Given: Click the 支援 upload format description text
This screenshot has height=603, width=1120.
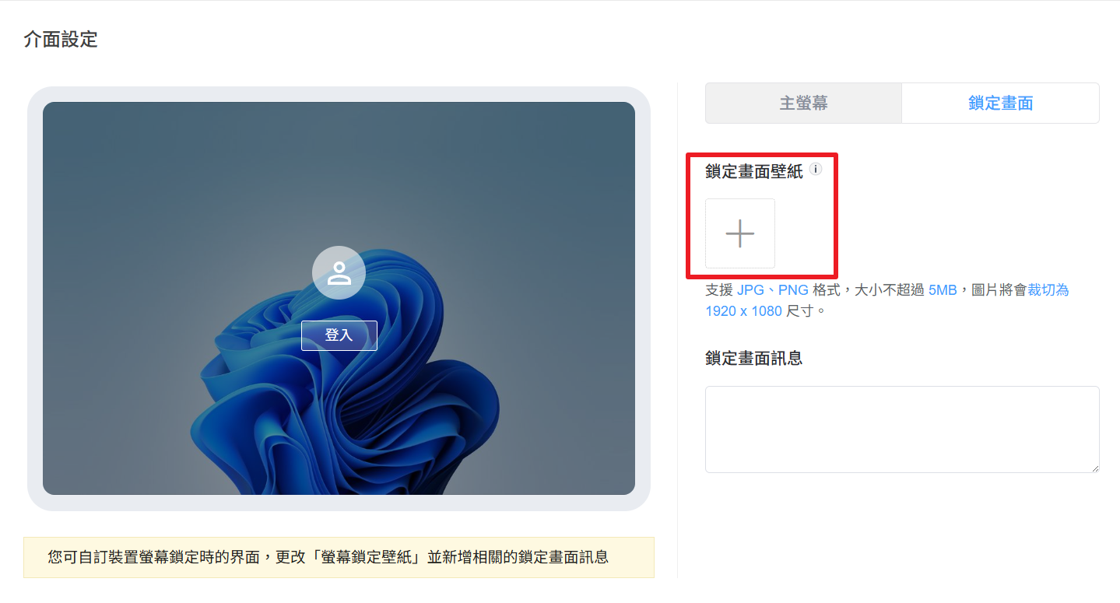Looking at the screenshot, I should [x=887, y=300].
